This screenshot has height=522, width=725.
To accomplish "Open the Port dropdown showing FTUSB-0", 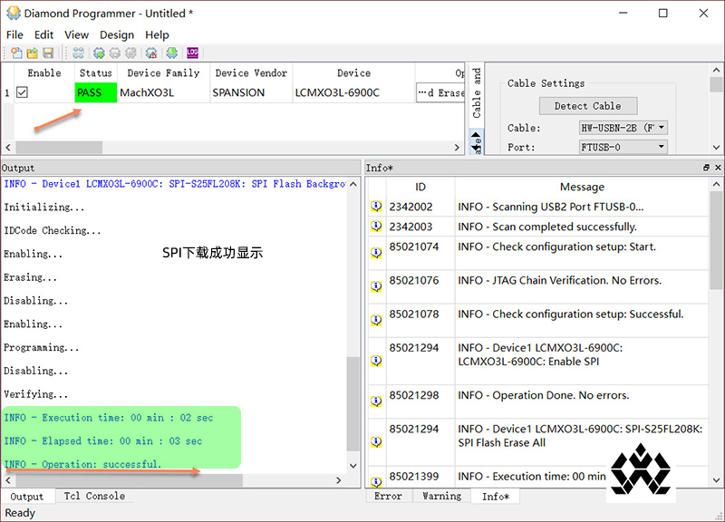I will click(x=662, y=145).
